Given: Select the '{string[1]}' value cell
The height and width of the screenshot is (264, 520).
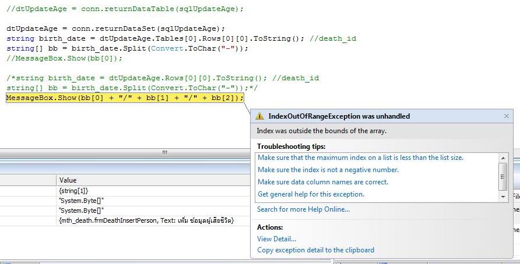Looking at the screenshot, I should tap(153, 191).
